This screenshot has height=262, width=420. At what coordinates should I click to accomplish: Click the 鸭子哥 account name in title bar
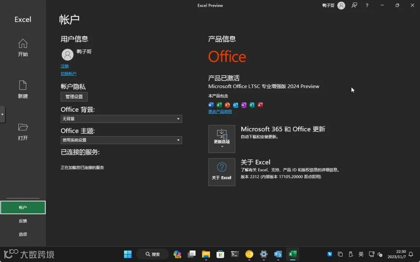328,5
